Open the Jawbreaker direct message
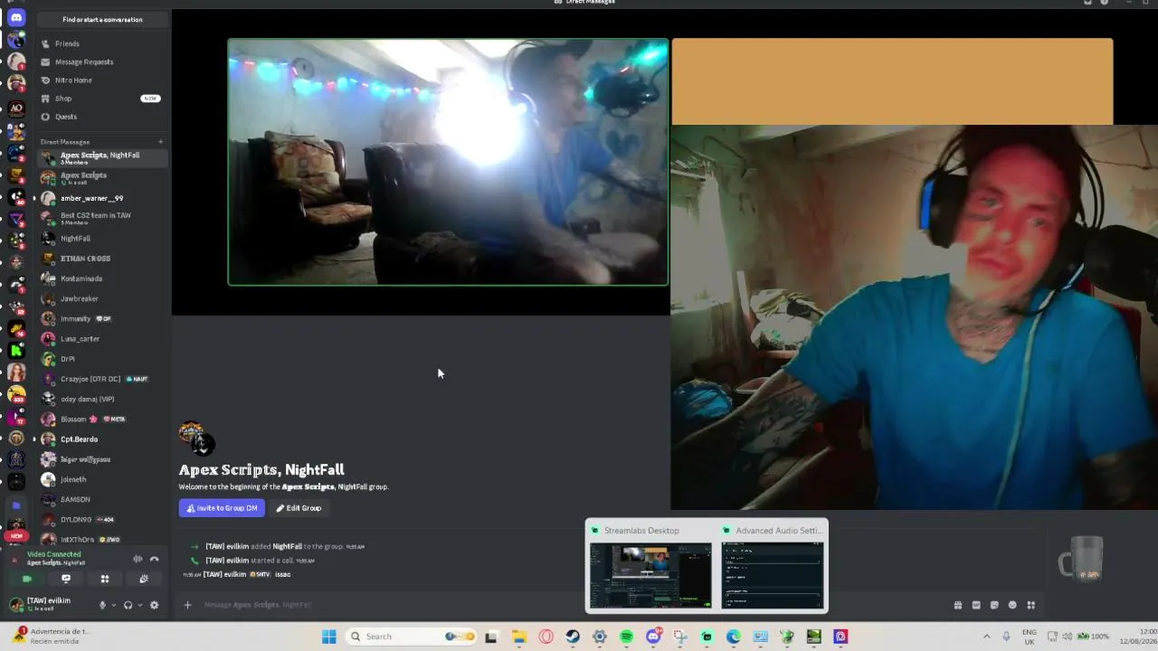 (101, 298)
